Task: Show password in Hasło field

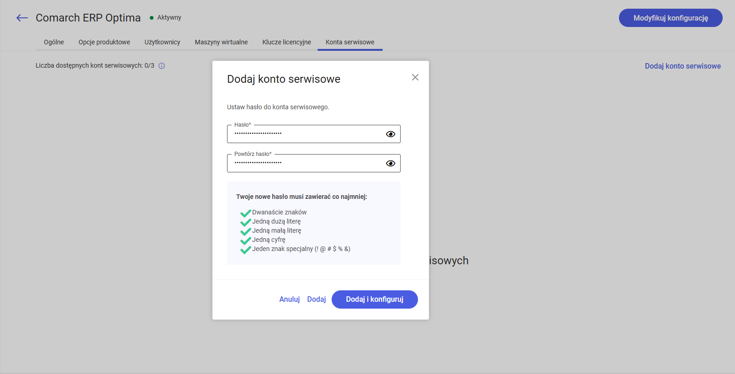Action: [x=390, y=134]
